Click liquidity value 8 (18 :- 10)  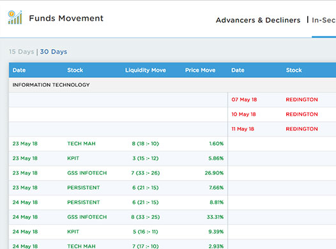146,144
